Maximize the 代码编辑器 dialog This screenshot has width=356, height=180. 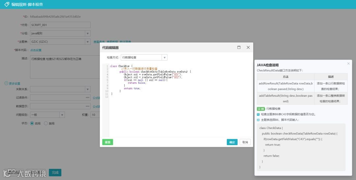click(239, 47)
